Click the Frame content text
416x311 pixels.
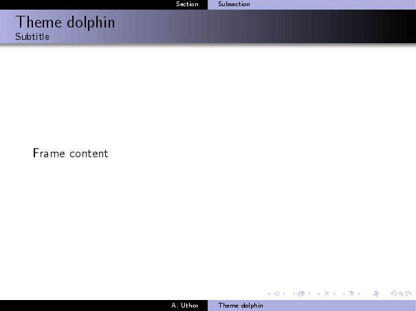[x=70, y=153]
